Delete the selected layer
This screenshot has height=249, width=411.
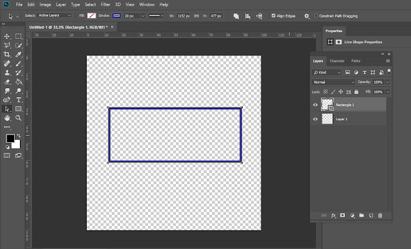pos(380,216)
